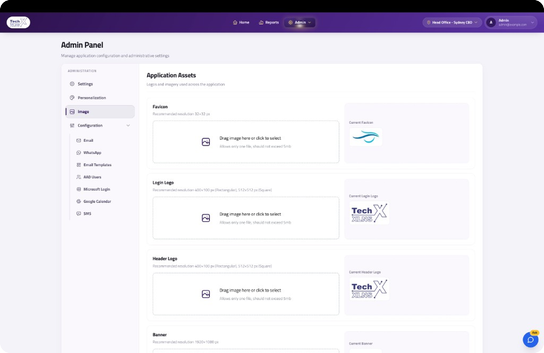
Task: Click the Microsoft Login icon
Action: point(79,189)
